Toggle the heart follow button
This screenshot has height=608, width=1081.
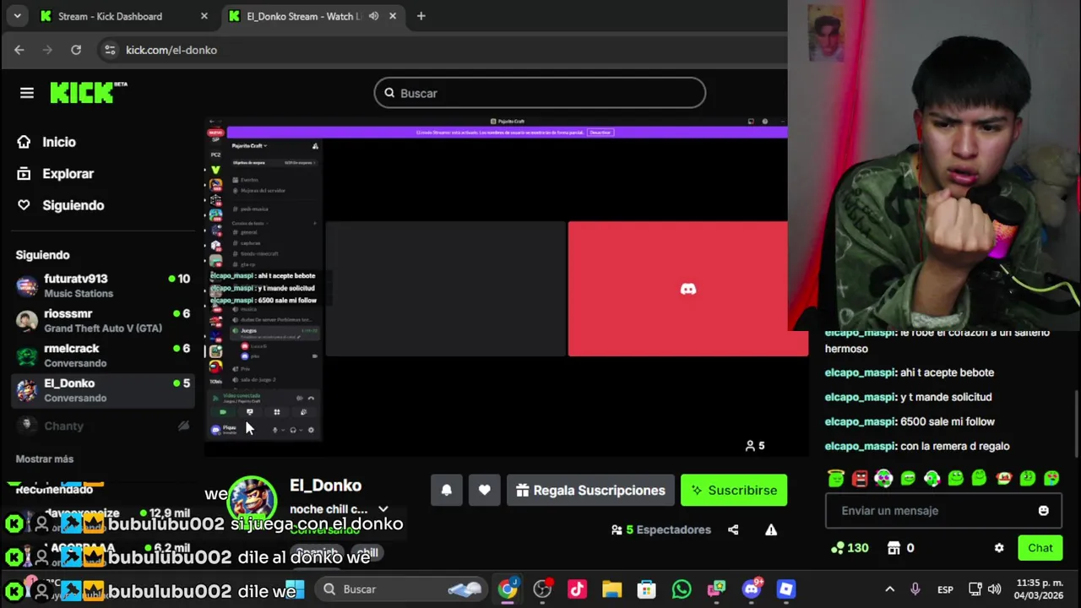coord(484,490)
